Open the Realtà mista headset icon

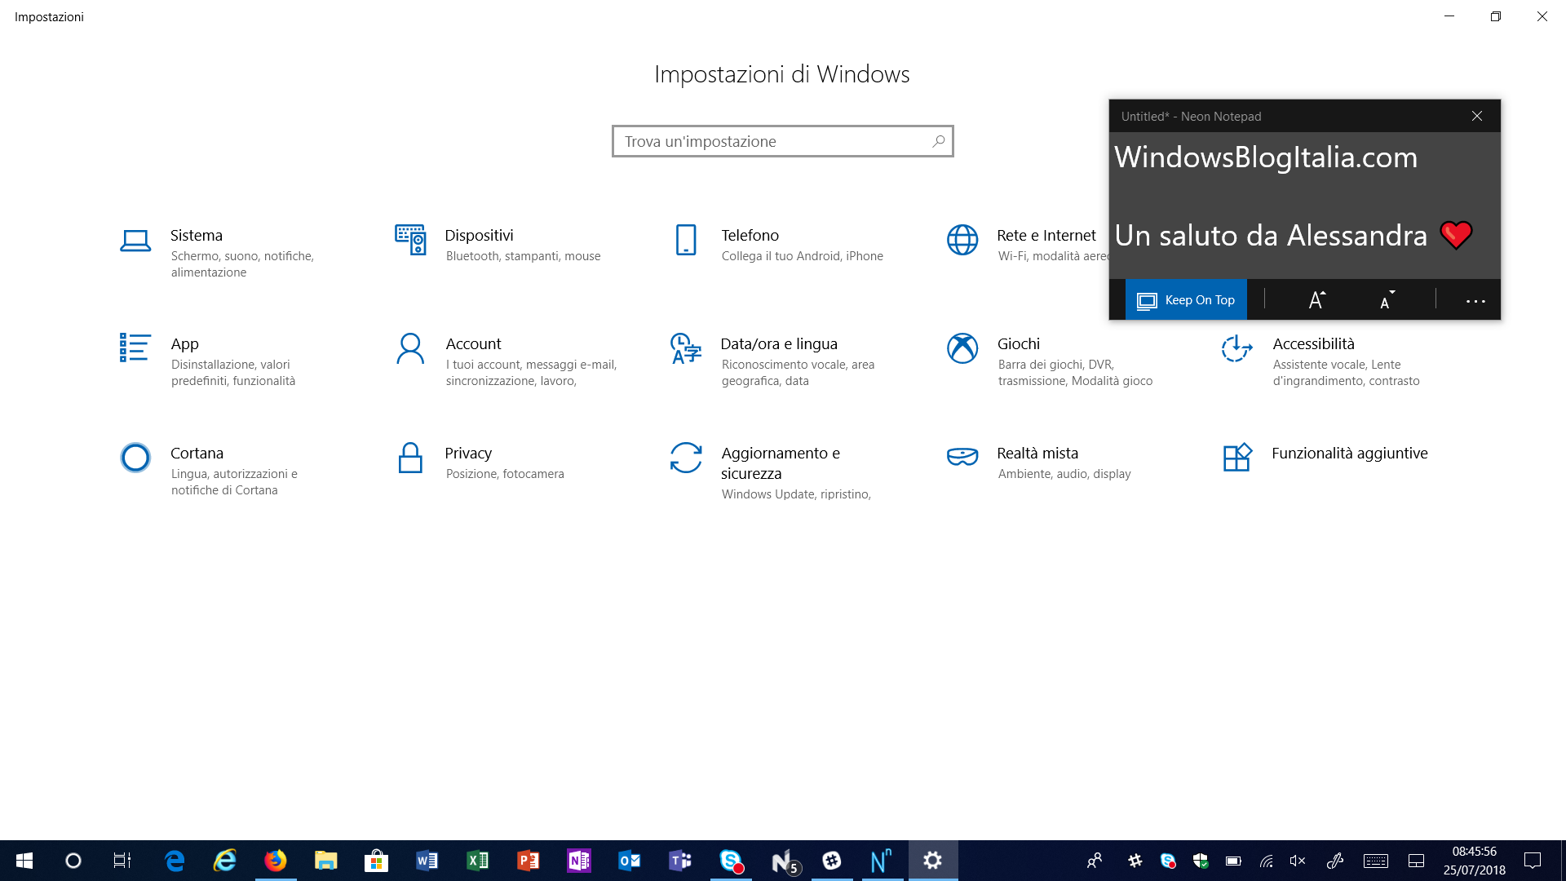[962, 457]
